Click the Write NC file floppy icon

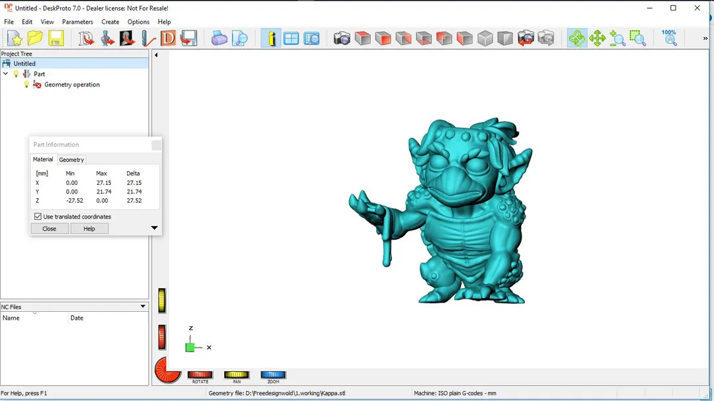[x=188, y=38]
